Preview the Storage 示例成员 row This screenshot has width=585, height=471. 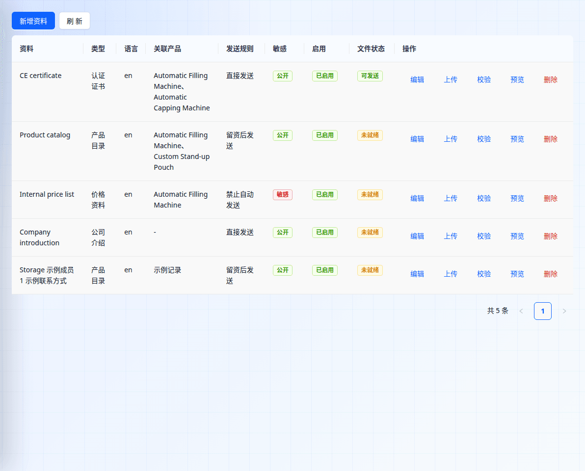(517, 274)
